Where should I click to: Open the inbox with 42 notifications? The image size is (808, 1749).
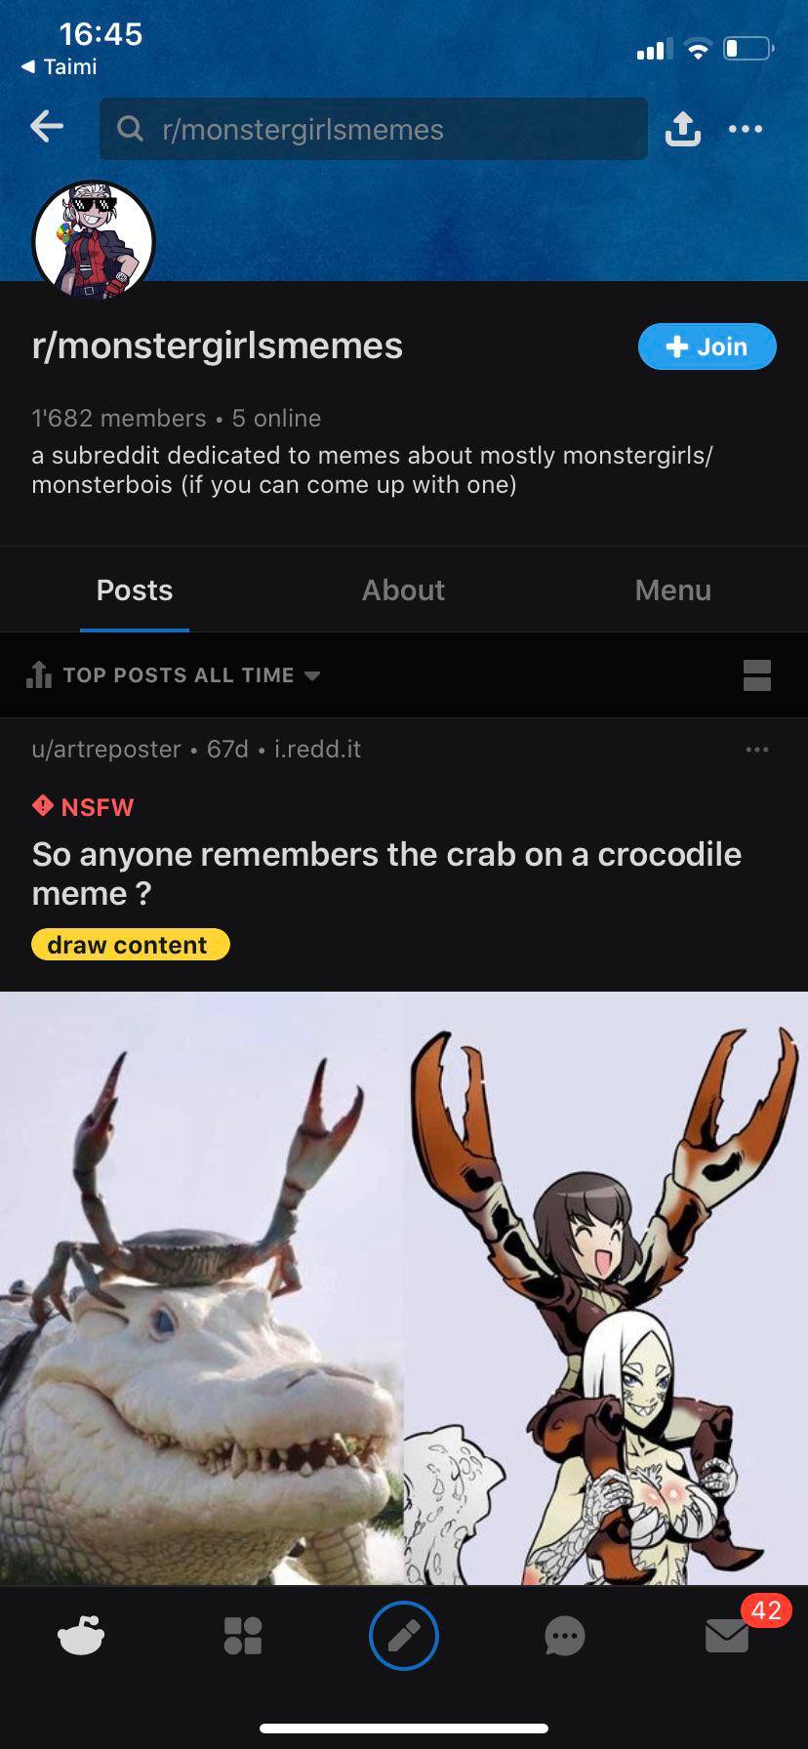click(x=726, y=1636)
